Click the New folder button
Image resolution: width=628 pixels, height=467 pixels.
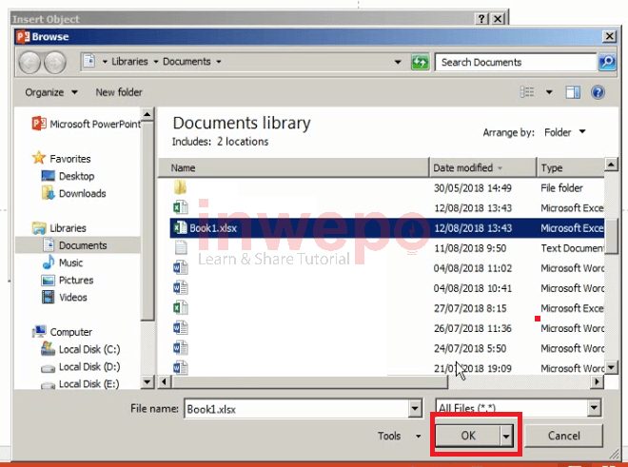119,92
